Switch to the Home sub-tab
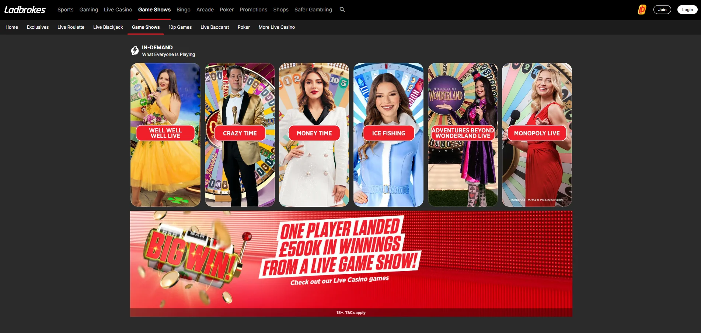The height and width of the screenshot is (333, 701). click(x=12, y=27)
